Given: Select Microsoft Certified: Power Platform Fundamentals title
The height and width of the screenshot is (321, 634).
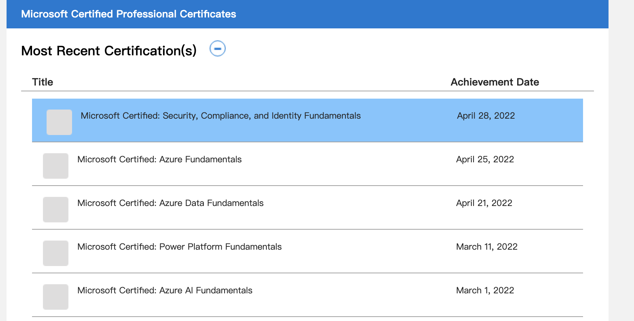Looking at the screenshot, I should click(179, 247).
